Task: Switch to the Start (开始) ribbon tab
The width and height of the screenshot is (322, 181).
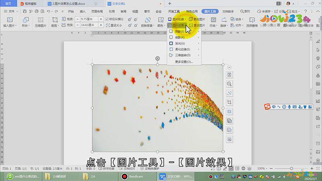Action: point(71,11)
